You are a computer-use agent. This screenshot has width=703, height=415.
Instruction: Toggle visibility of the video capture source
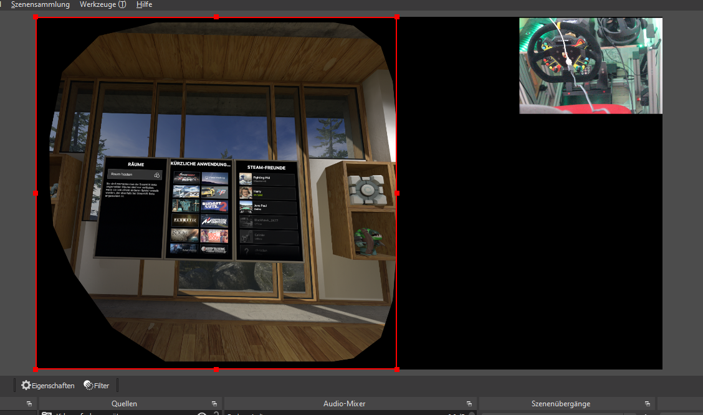[x=201, y=413]
